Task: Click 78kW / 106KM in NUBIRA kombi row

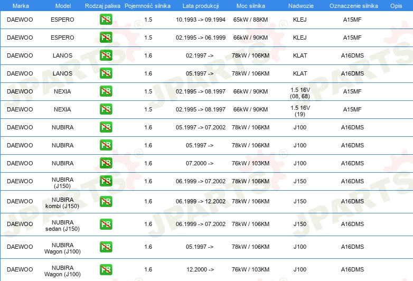Action: click(x=250, y=201)
